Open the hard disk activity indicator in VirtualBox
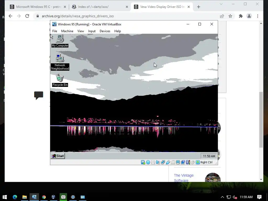Image resolution: width=268 pixels, height=201 pixels. click(x=143, y=162)
